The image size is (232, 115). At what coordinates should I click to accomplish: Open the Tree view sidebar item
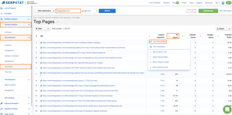8,72
